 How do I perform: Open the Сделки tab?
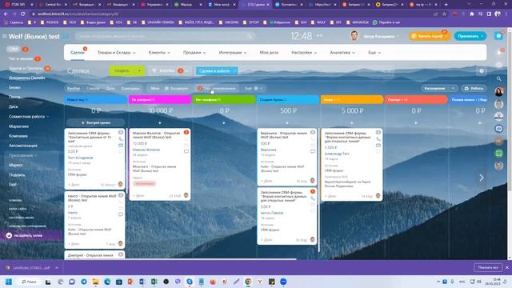pyautogui.click(x=78, y=53)
